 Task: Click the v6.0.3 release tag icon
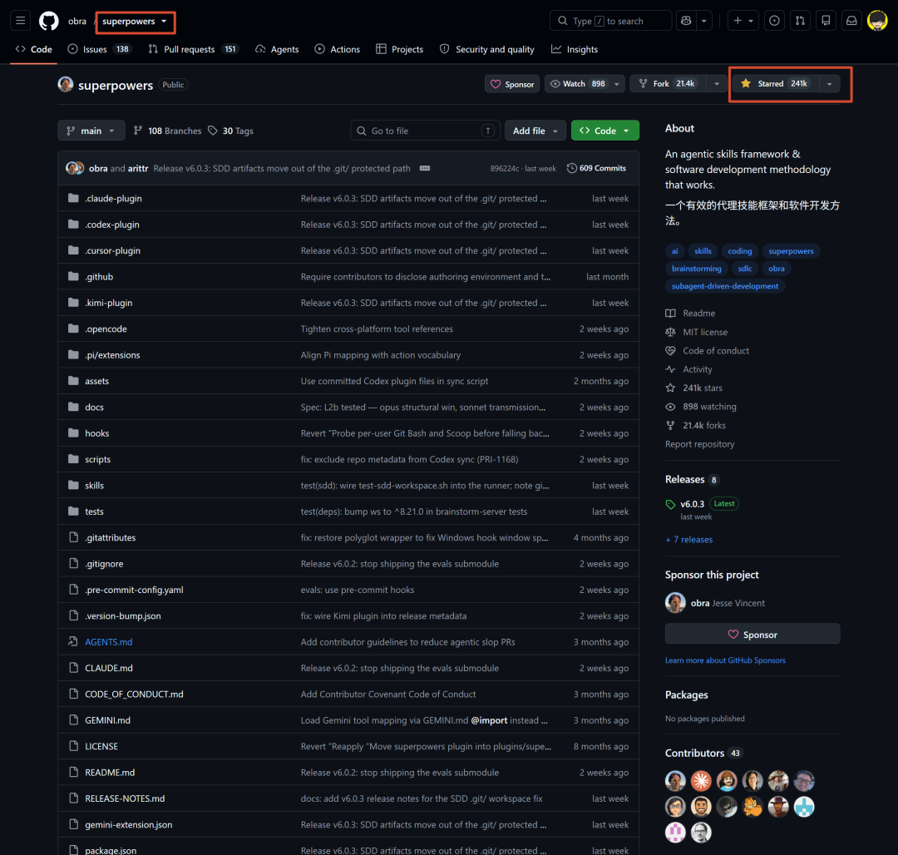[670, 505]
